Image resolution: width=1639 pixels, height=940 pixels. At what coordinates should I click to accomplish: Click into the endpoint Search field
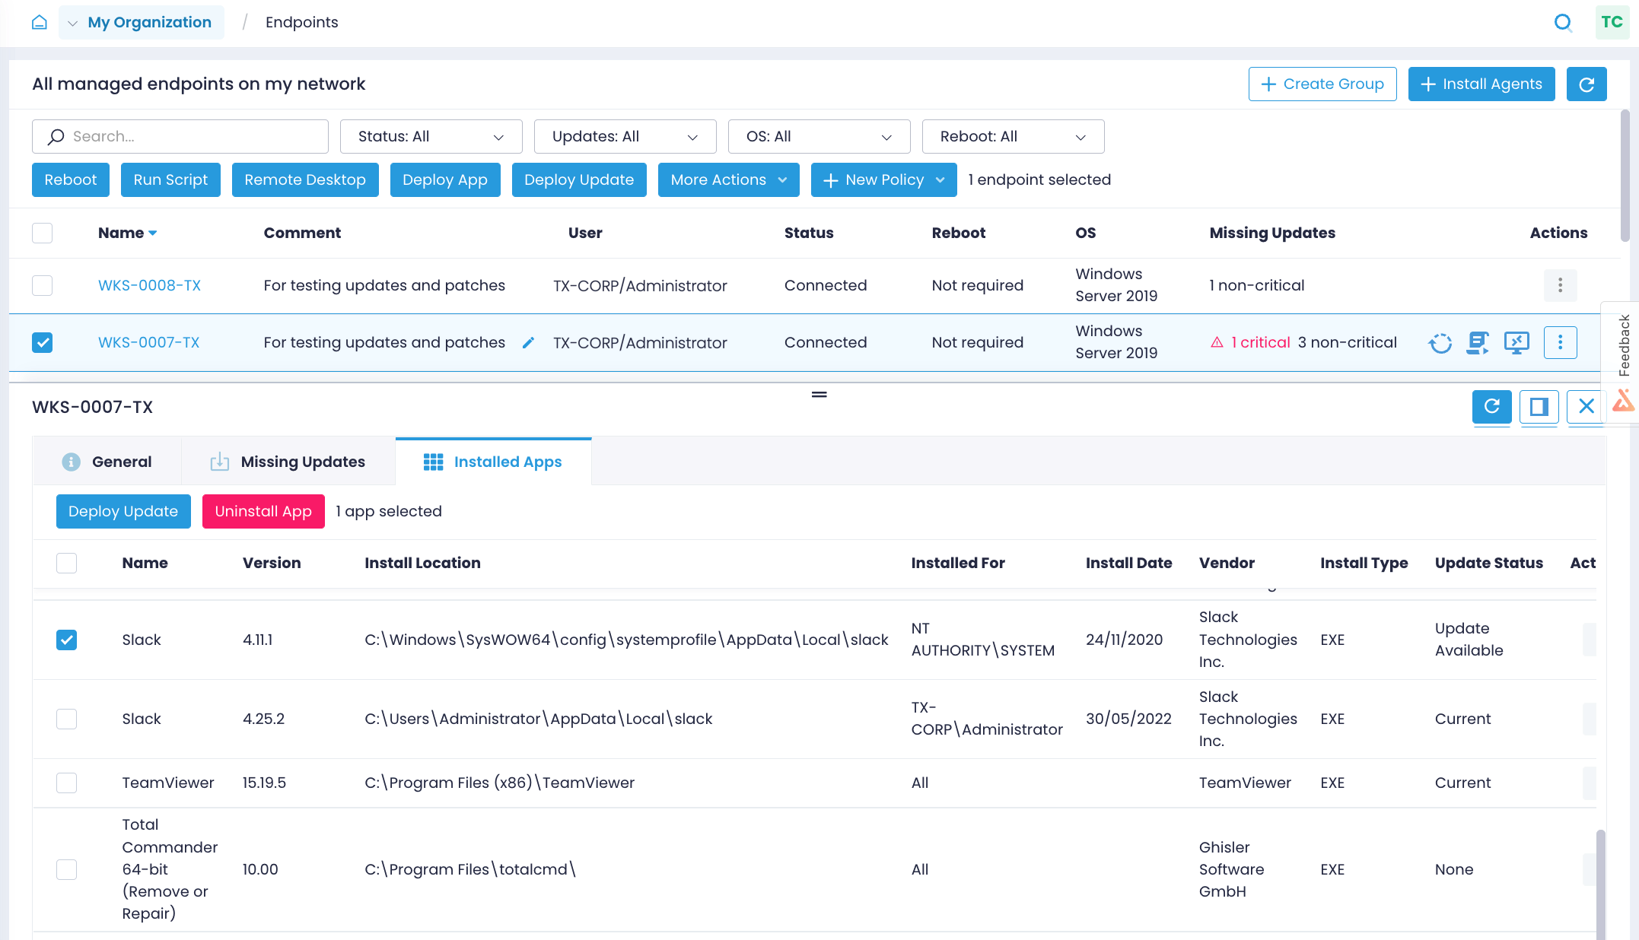180,137
